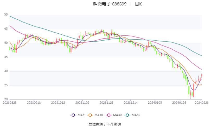Click the chart title 明微电子 688699
Viewport: 210px width, 127px height.
[x=110, y=4]
